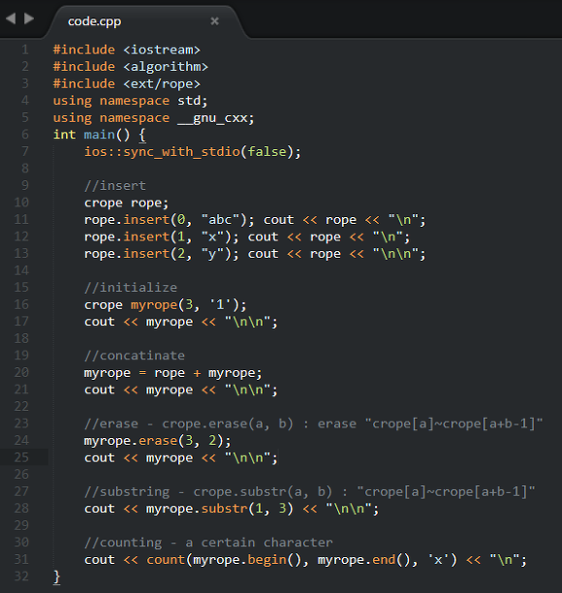The height and width of the screenshot is (593, 562).
Task: Click '//counting - a certain character' comment
Action: point(208,543)
